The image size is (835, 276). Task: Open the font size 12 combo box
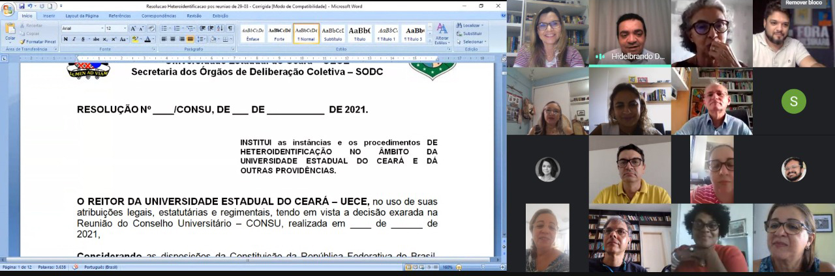click(x=116, y=29)
